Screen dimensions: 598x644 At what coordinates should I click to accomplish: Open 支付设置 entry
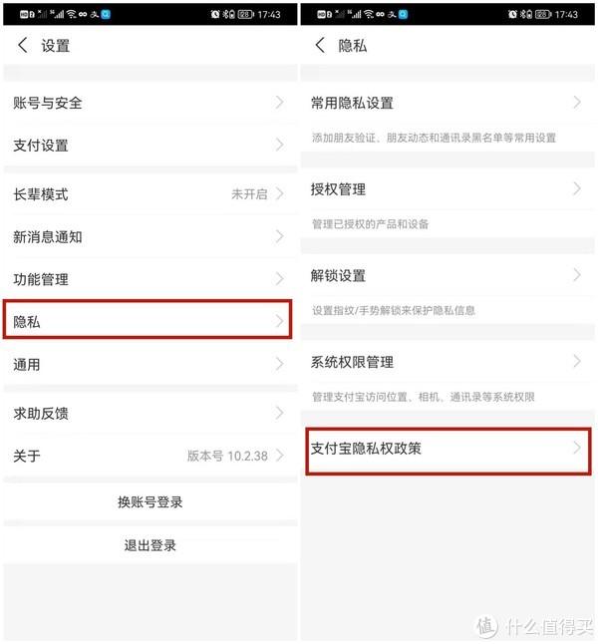click(x=149, y=145)
